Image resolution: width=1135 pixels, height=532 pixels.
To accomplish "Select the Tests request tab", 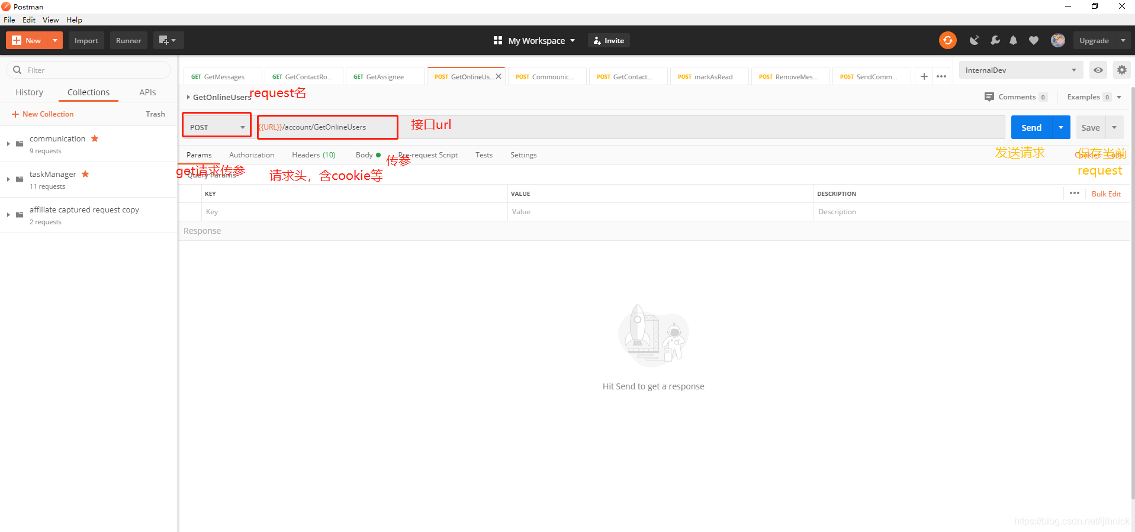I will coord(484,155).
